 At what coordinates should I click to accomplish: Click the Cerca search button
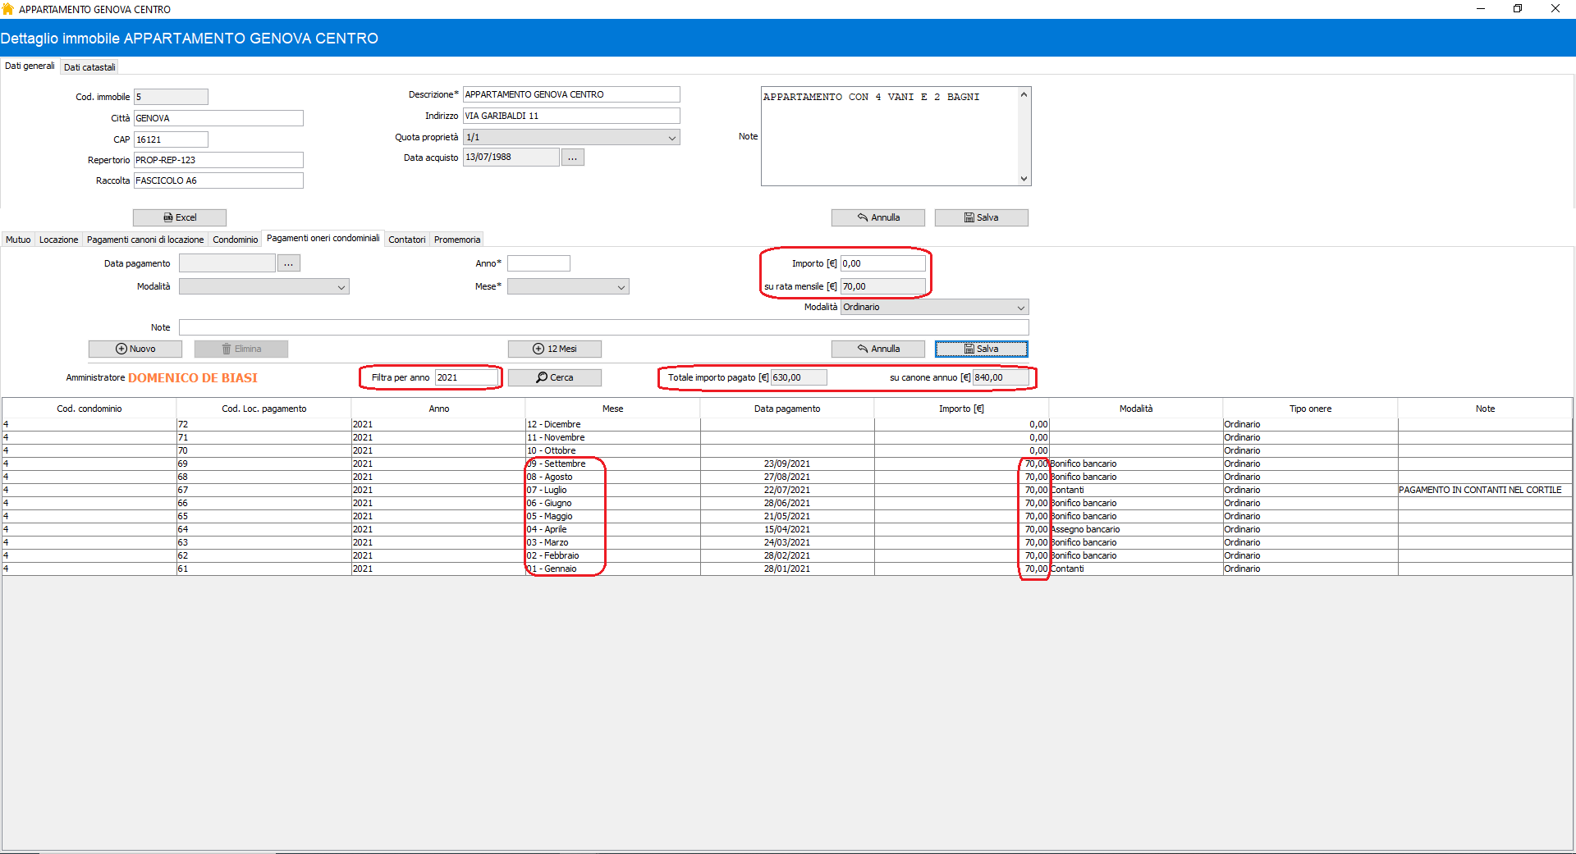click(555, 377)
